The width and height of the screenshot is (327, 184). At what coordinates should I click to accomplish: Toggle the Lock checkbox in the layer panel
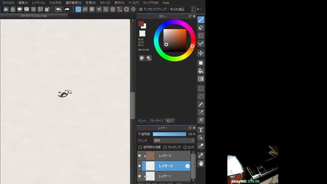[185, 147]
